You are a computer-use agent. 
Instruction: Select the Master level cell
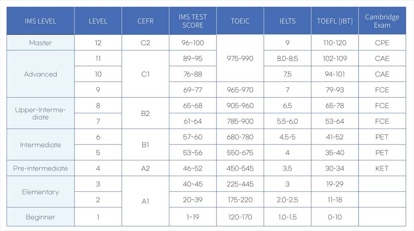point(41,43)
